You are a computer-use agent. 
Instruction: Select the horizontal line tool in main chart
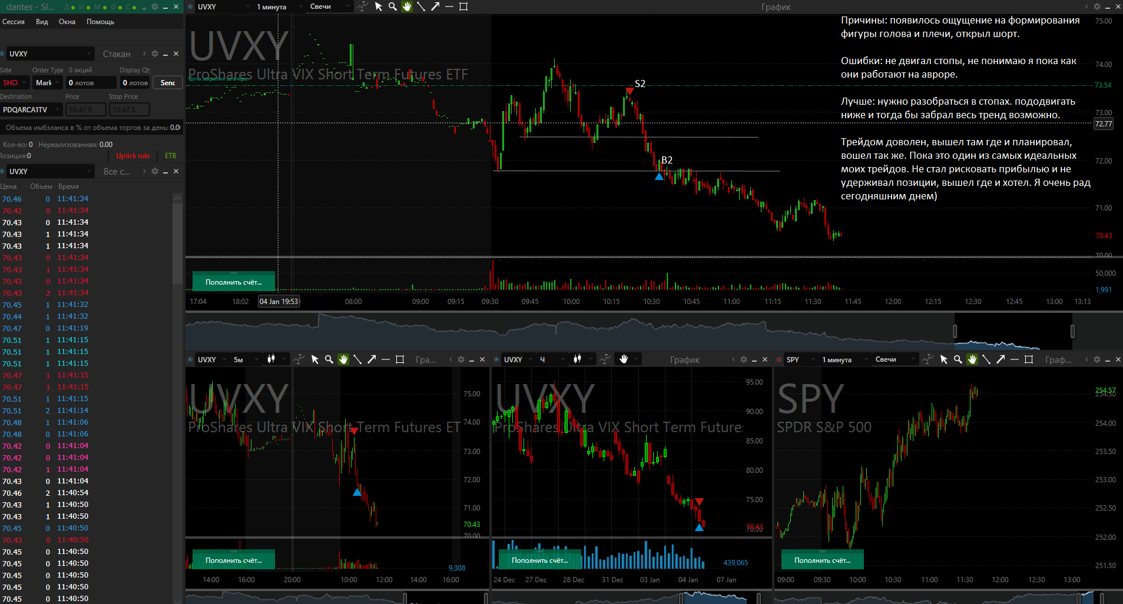[449, 6]
